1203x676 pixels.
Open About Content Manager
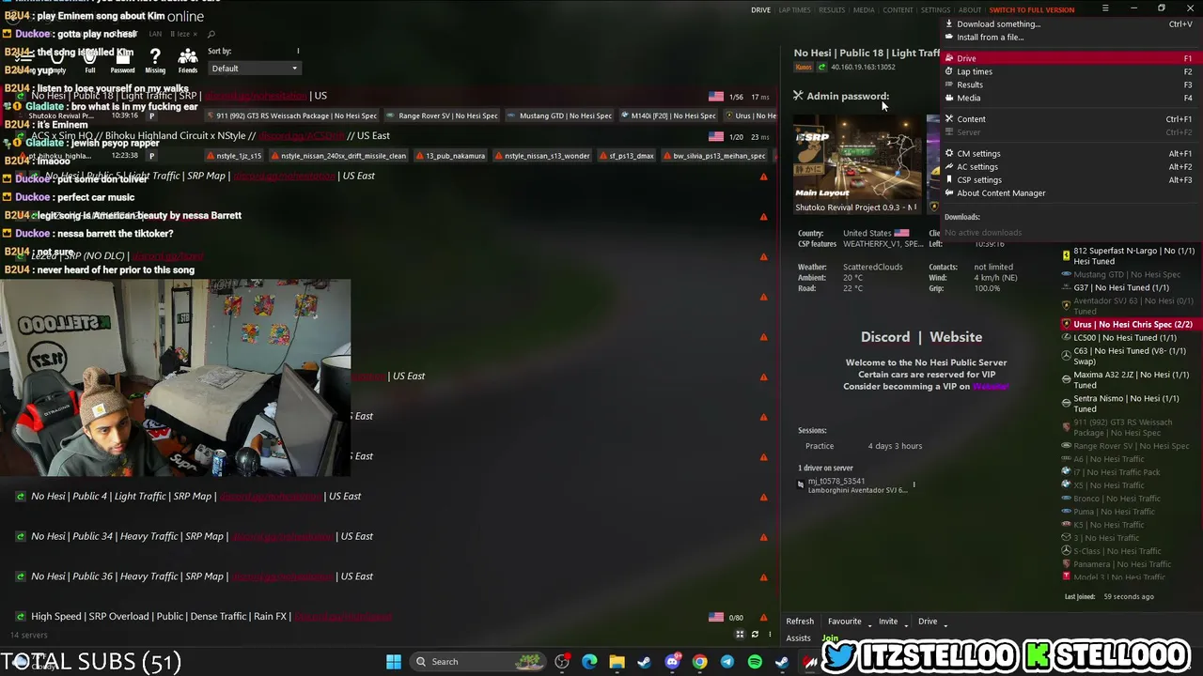(x=1070, y=193)
